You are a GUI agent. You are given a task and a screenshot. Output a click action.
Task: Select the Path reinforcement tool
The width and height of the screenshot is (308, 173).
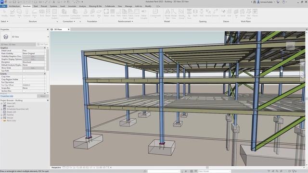pos(119,13)
